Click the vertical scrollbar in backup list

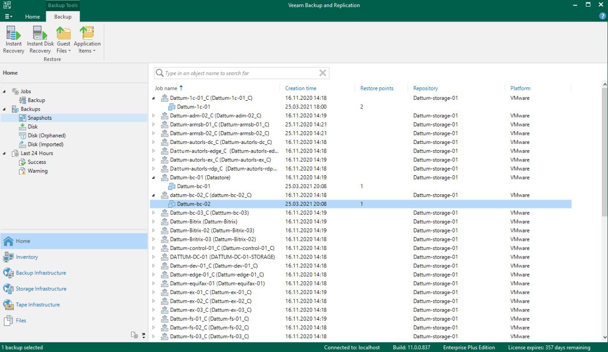[604, 152]
